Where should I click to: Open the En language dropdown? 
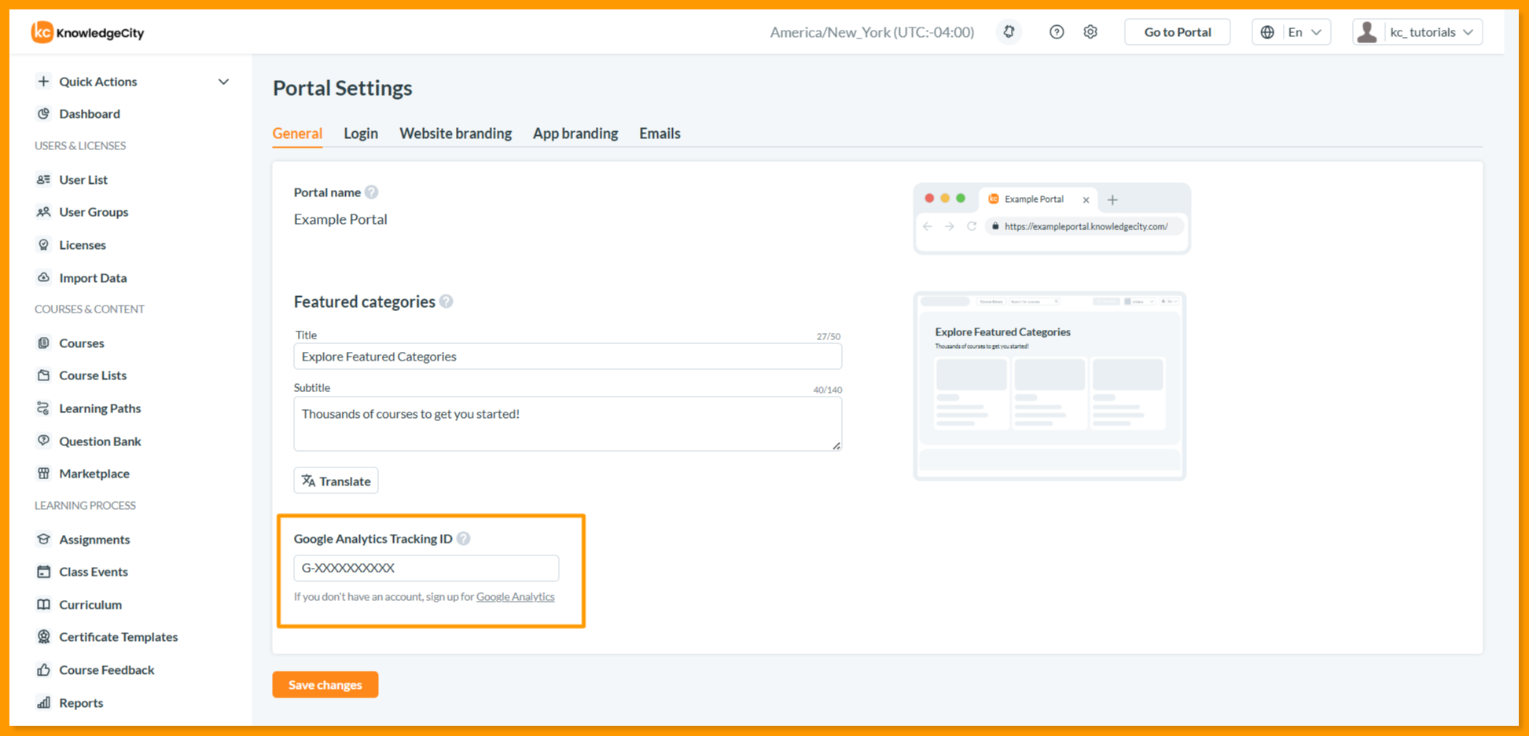click(1292, 32)
